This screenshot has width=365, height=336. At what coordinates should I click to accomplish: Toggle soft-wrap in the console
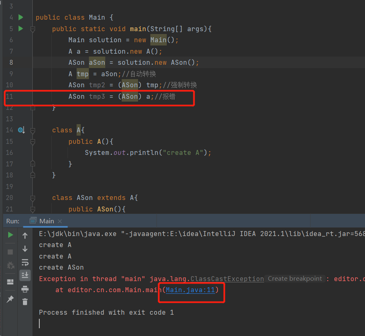click(25, 262)
